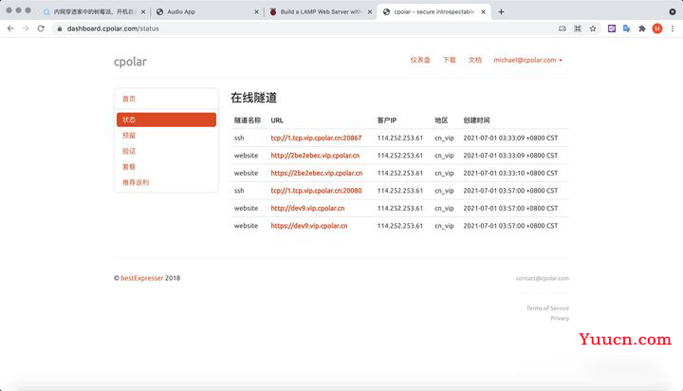The height and width of the screenshot is (391, 683).
Task: Open the 仪表盘 nav link
Action: [x=420, y=60]
